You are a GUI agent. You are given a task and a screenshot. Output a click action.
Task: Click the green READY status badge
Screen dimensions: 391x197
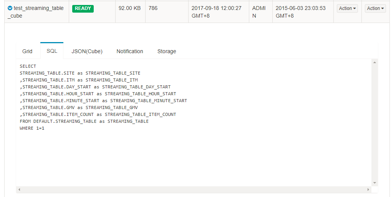[83, 8]
